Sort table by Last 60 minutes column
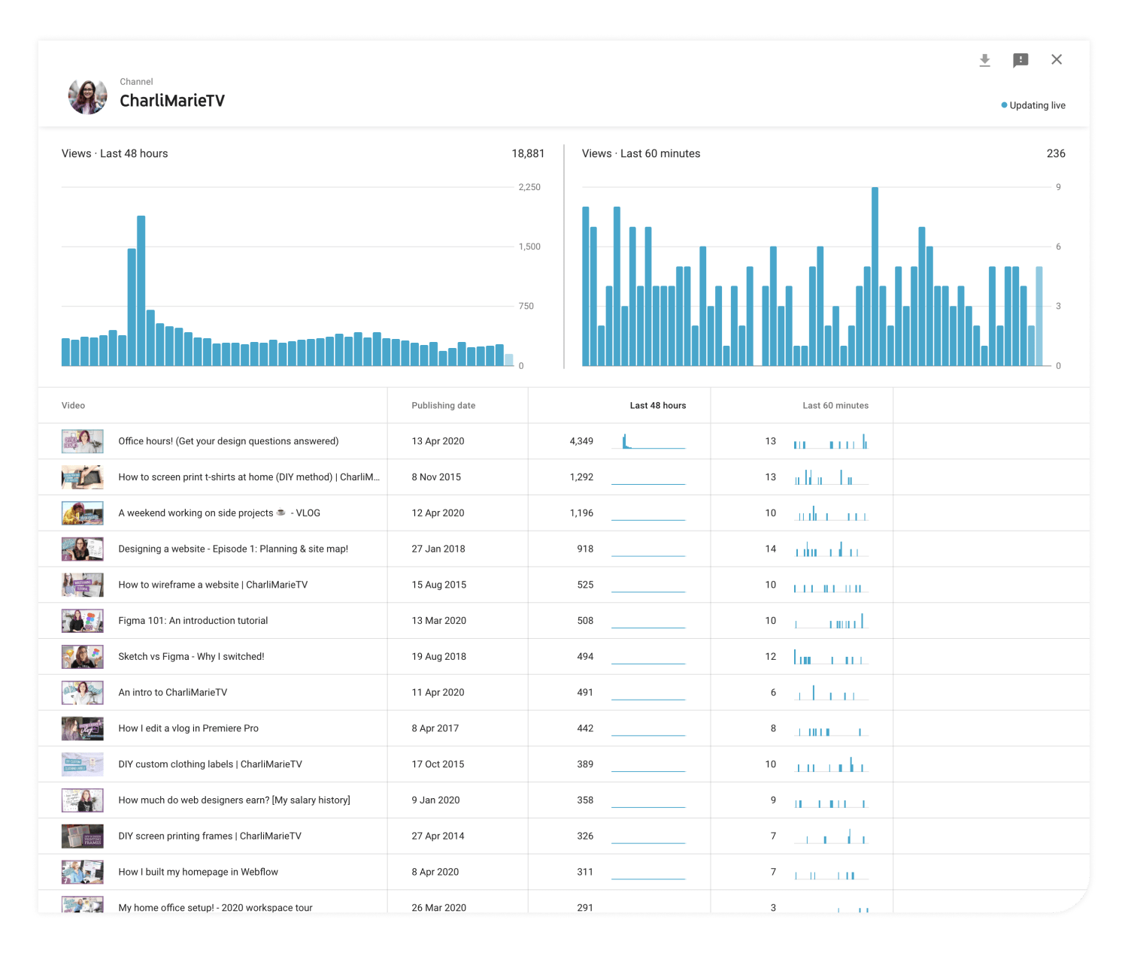Viewport: 1128px width, 959px height. point(835,405)
